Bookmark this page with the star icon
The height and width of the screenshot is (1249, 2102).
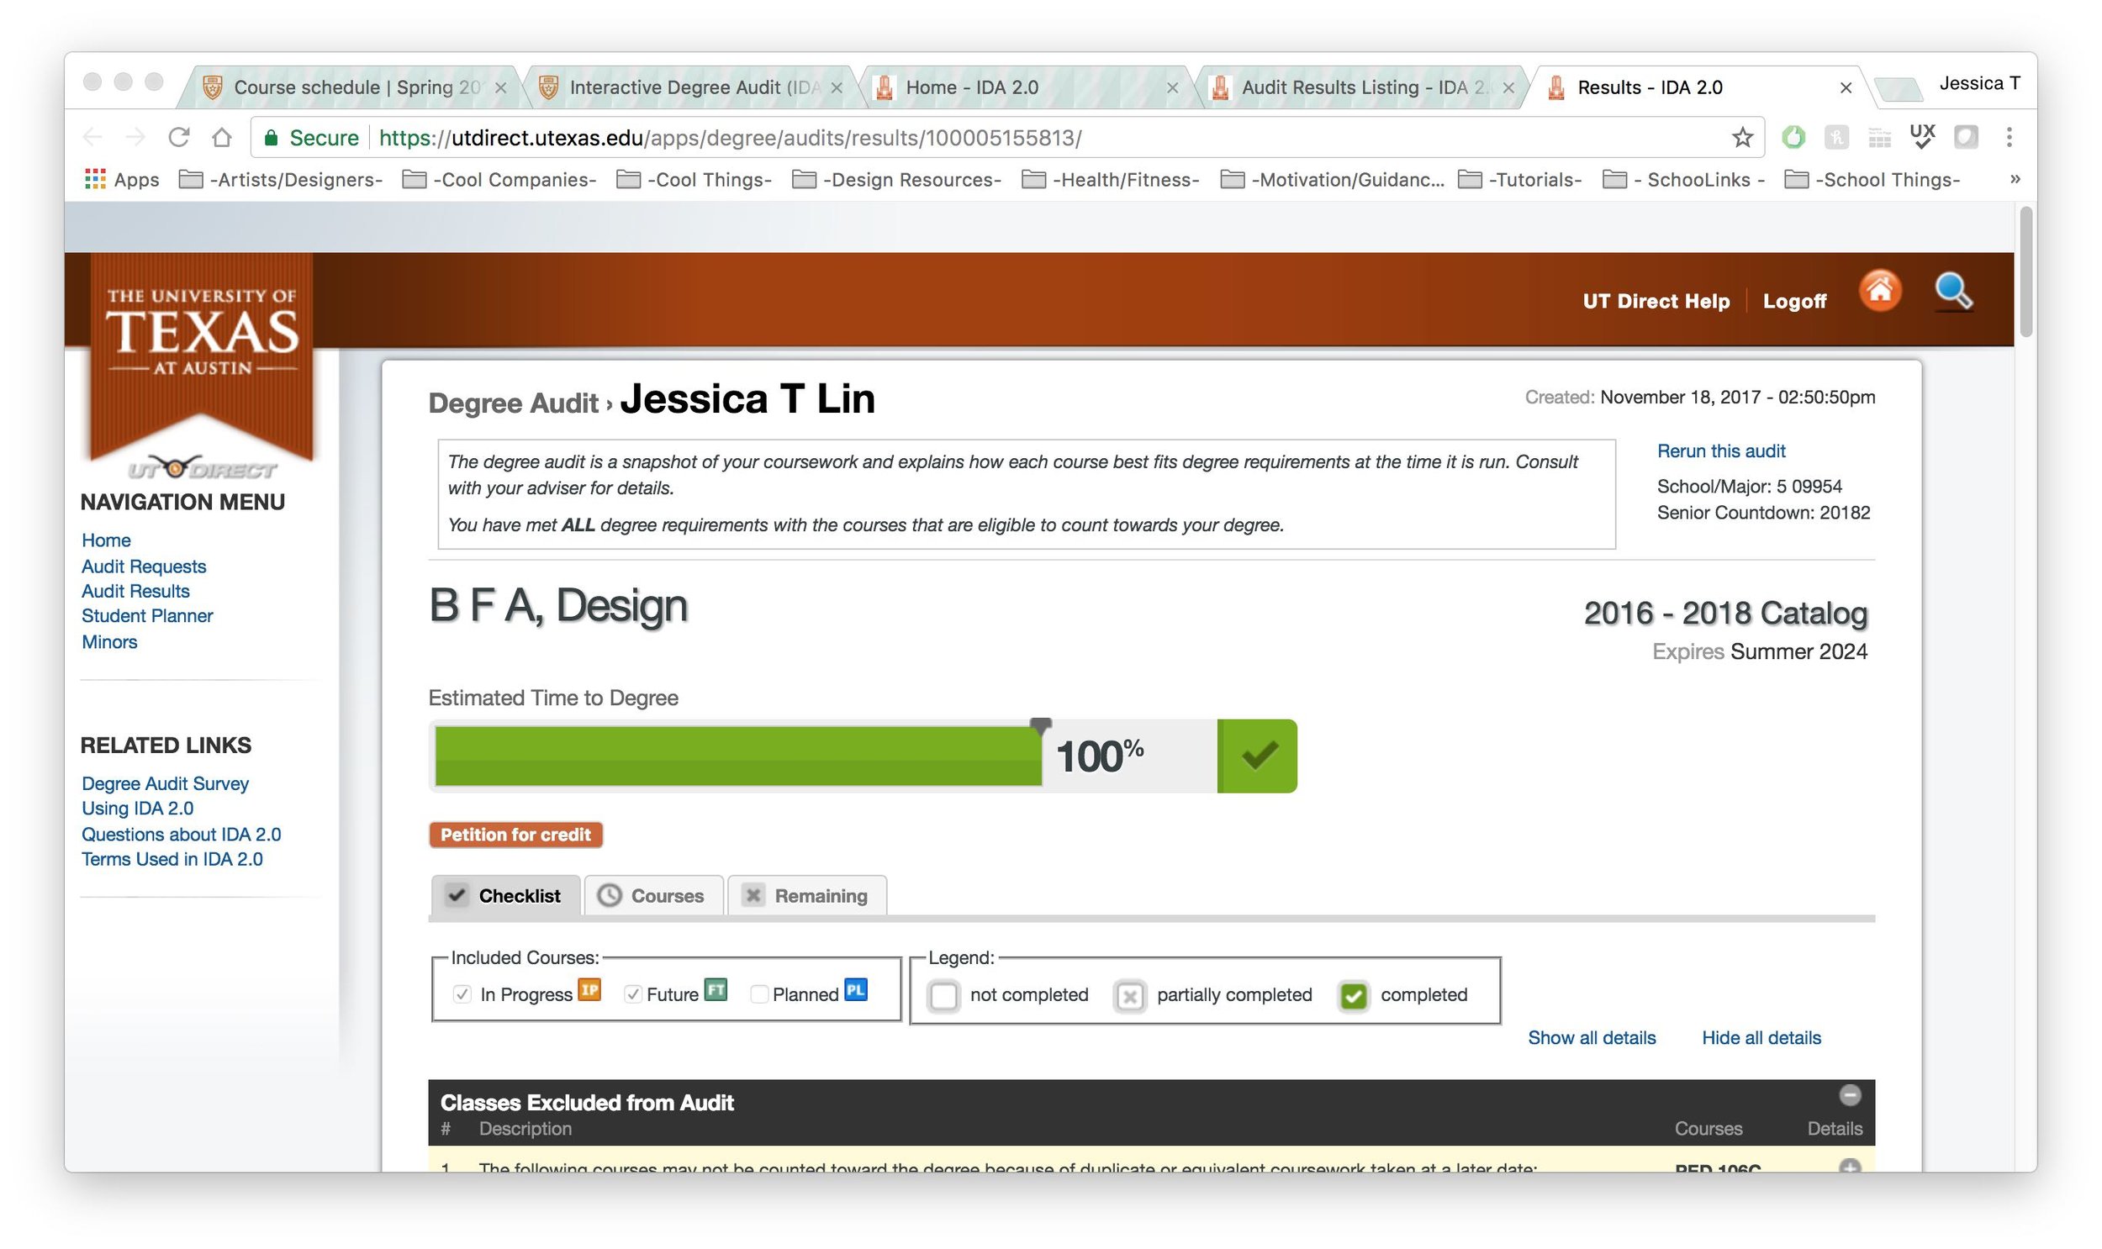[x=1740, y=137]
